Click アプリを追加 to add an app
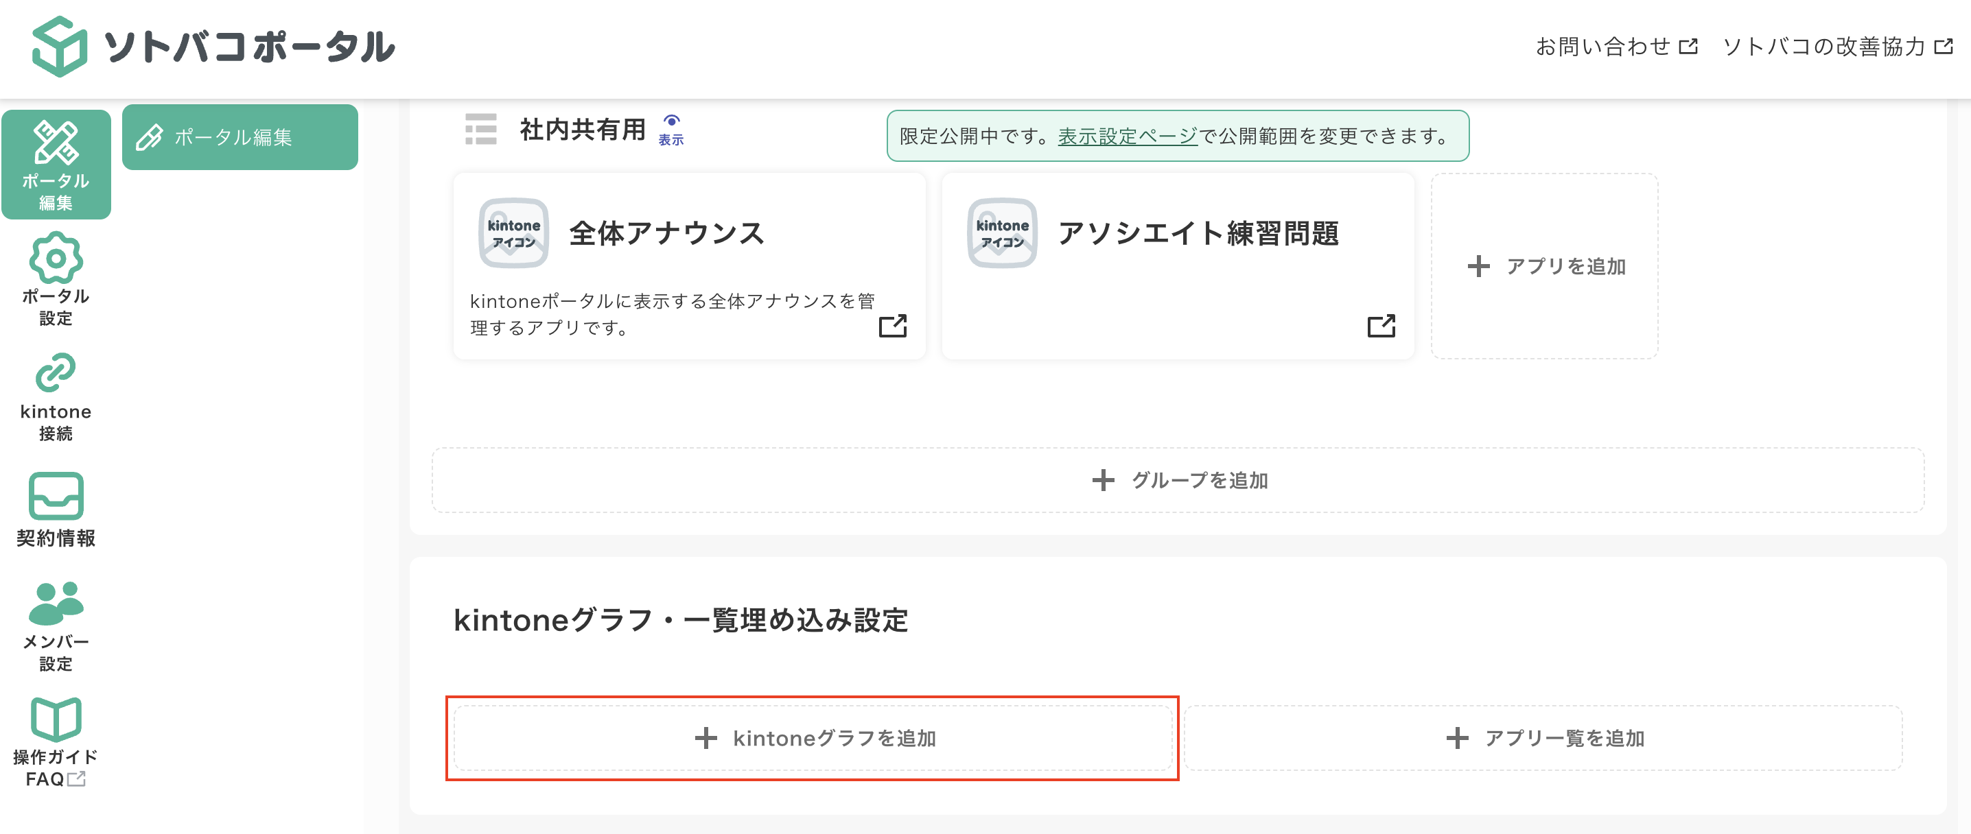Image resolution: width=1971 pixels, height=834 pixels. (x=1546, y=267)
